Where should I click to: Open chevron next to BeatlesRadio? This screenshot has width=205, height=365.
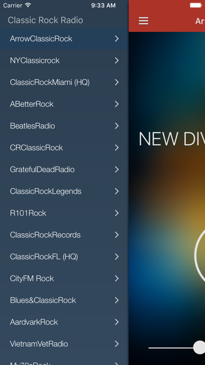(117, 126)
